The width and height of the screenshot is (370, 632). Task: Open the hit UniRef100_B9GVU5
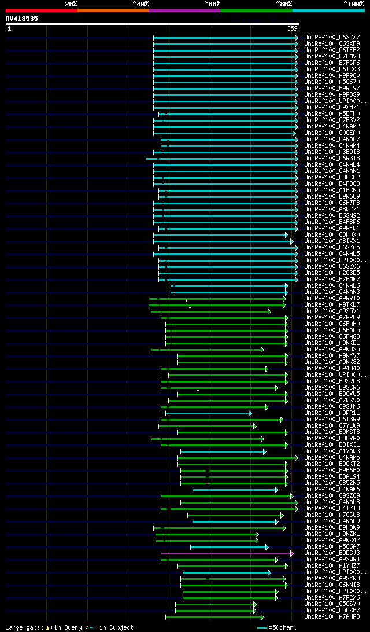point(332,394)
